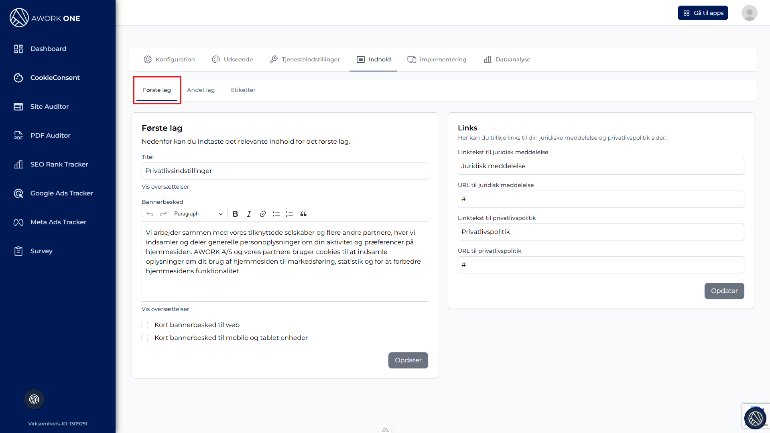Click the redo arrow in editor toolbar
This screenshot has height=433, width=770.
[x=163, y=214]
